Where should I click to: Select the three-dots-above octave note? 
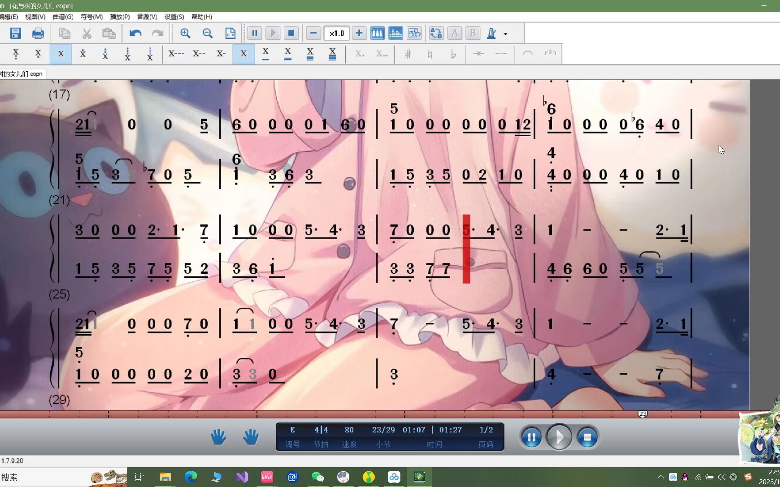click(x=127, y=54)
